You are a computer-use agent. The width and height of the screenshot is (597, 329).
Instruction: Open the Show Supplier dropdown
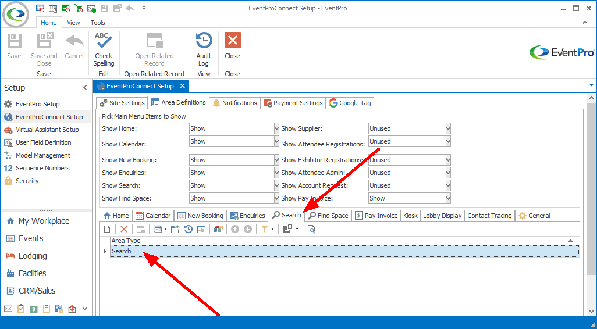point(448,128)
